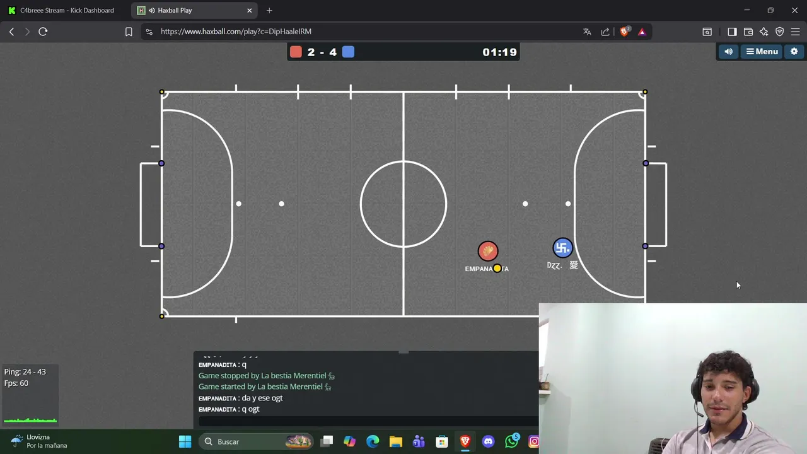Click the 01:19 match timer

coord(499,52)
